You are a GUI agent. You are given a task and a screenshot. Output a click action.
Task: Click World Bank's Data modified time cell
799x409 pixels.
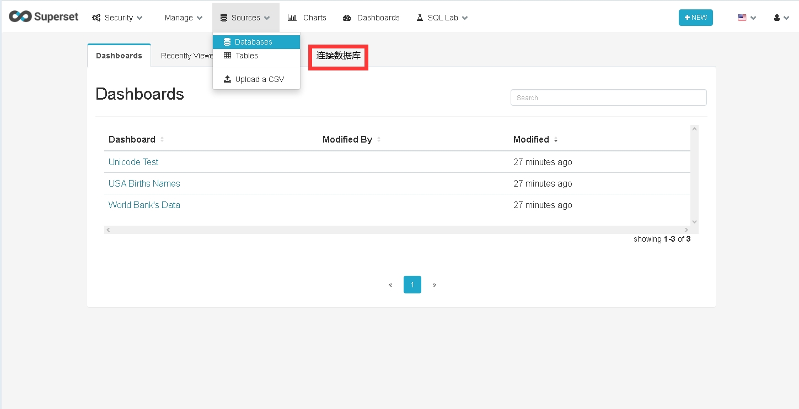543,205
